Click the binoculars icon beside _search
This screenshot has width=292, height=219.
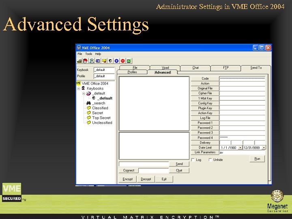pyautogui.click(x=88, y=103)
